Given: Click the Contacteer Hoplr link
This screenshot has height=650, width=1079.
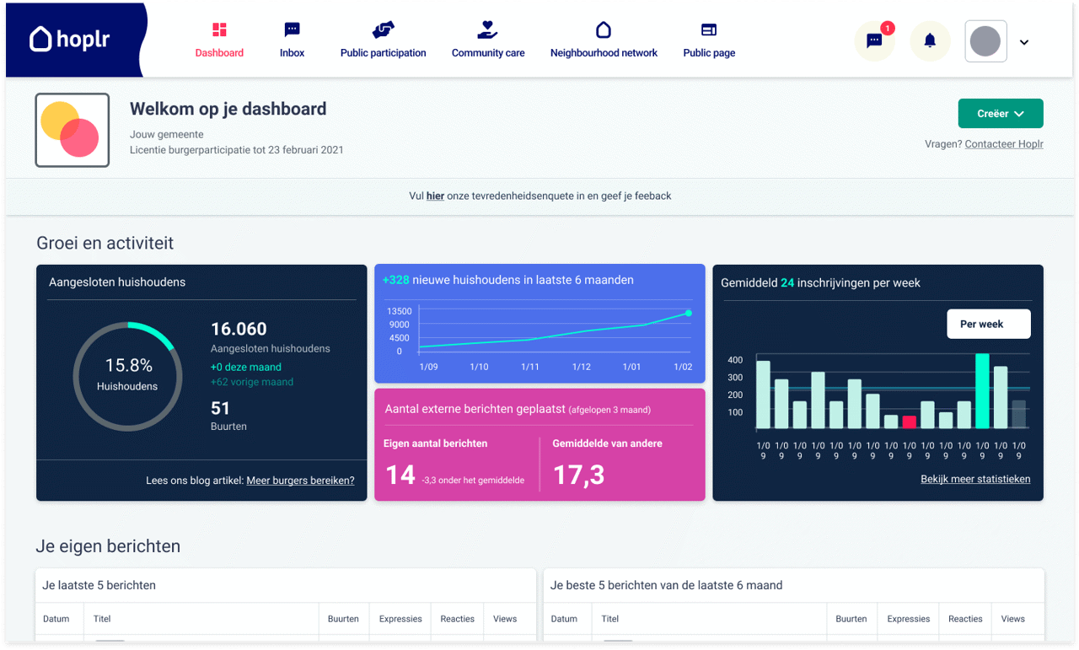Looking at the screenshot, I should tap(1004, 144).
